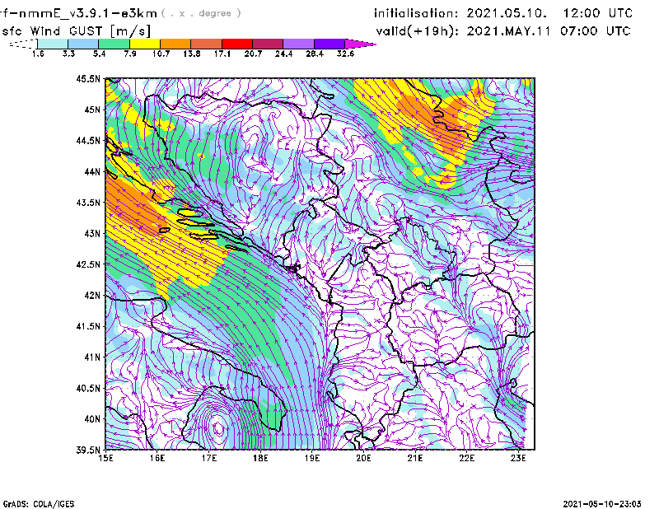The height and width of the screenshot is (509, 659).
Task: Click the legend value "28.4"
Action: tap(315, 54)
